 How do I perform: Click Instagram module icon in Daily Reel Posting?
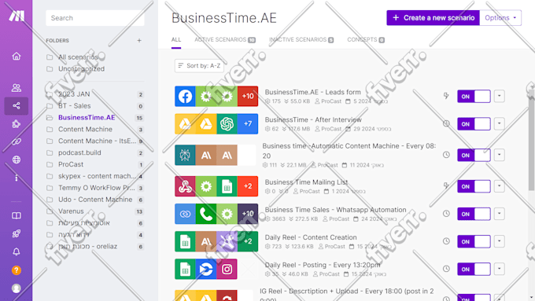pyautogui.click(x=227, y=269)
